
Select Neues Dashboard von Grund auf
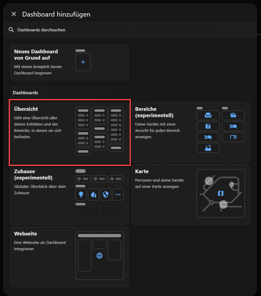(x=36, y=55)
